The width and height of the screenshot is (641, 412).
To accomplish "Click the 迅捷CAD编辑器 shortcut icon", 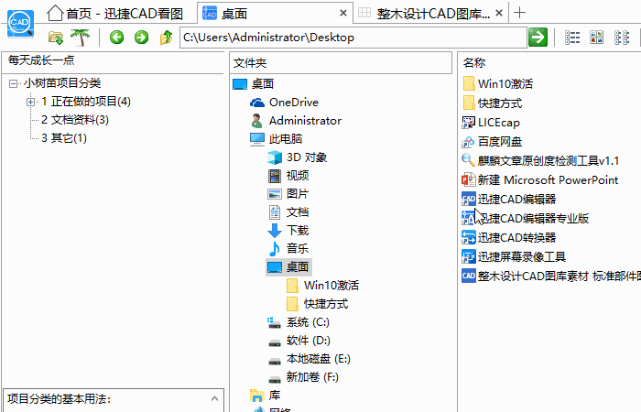I will tap(469, 199).
